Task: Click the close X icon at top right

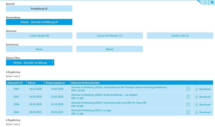Action: pyautogui.click(x=205, y=2)
